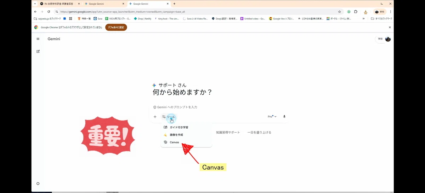Image resolution: width=425 pixels, height=193 pixels.
Task: Click the apps grid bookmark icon
Action: click(x=70, y=19)
